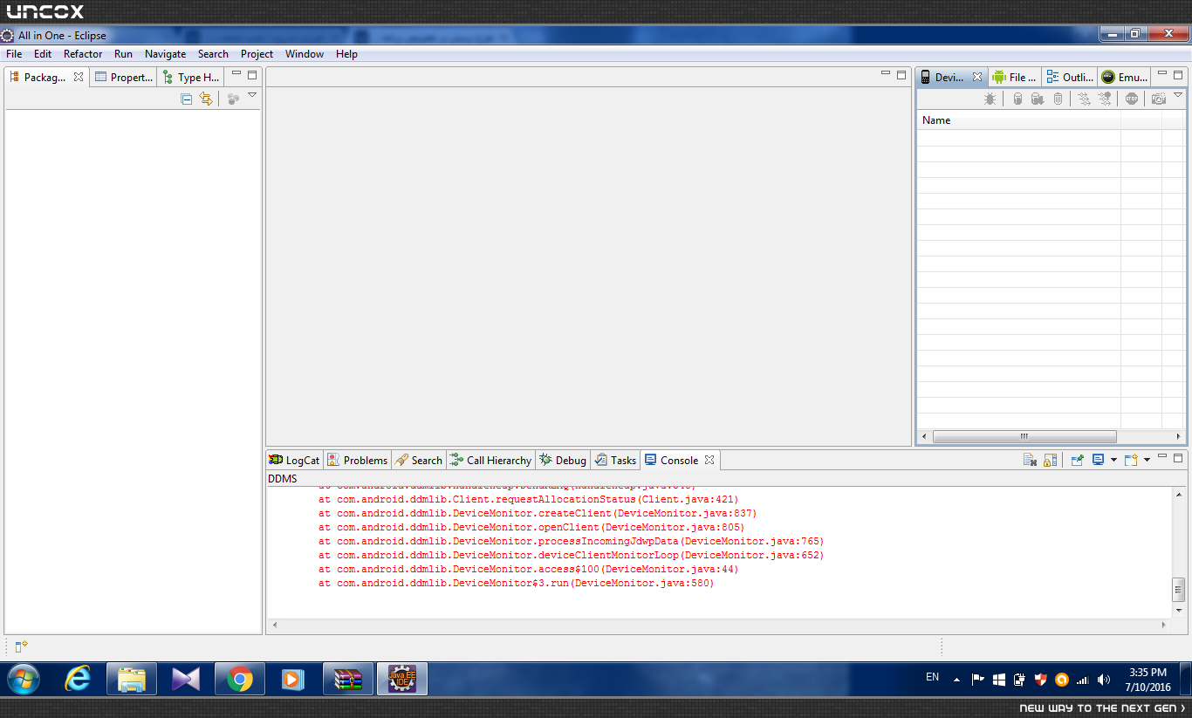This screenshot has height=718, width=1192.
Task: Click the Console vertical scrollbar thumb
Action: [x=1178, y=588]
